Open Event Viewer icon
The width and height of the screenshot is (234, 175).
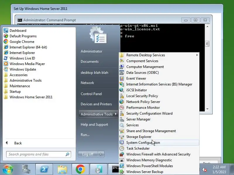122,78
